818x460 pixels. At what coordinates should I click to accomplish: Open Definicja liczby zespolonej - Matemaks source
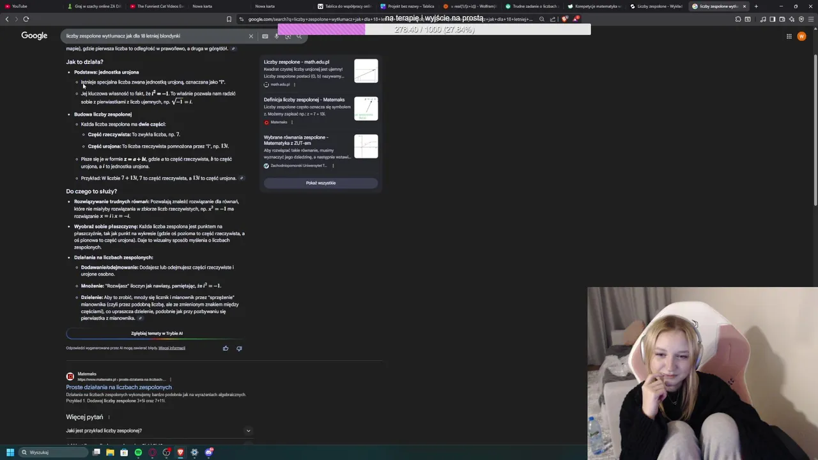point(304,100)
